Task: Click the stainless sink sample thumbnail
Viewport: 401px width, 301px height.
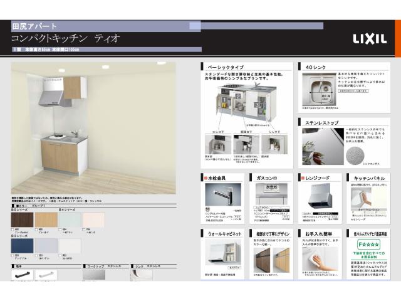Action: (142, 275)
